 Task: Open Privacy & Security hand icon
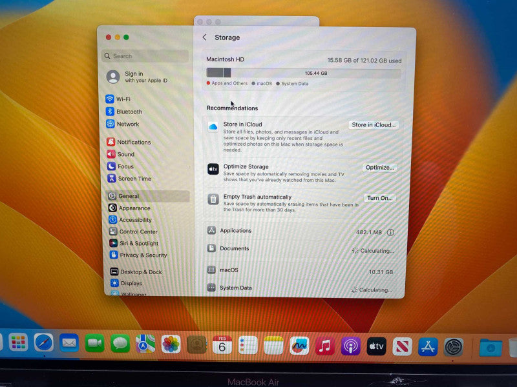click(x=114, y=255)
